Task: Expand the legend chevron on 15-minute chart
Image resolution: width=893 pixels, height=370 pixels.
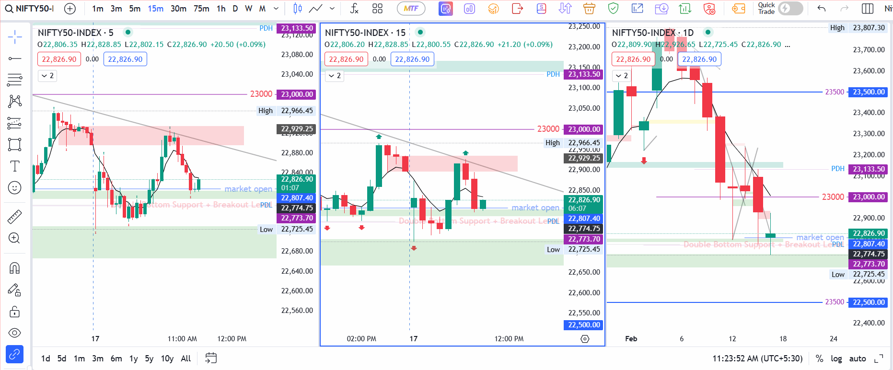Action: (x=335, y=76)
